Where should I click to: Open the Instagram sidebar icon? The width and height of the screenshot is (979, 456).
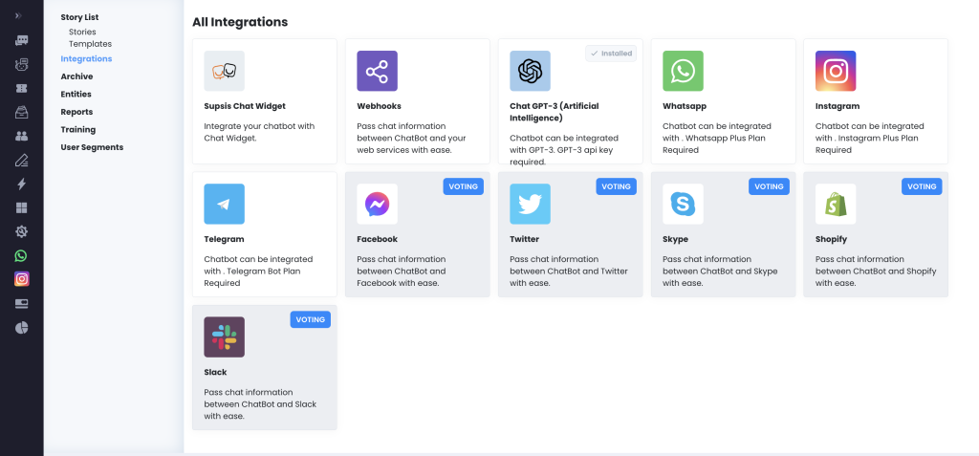tap(22, 279)
